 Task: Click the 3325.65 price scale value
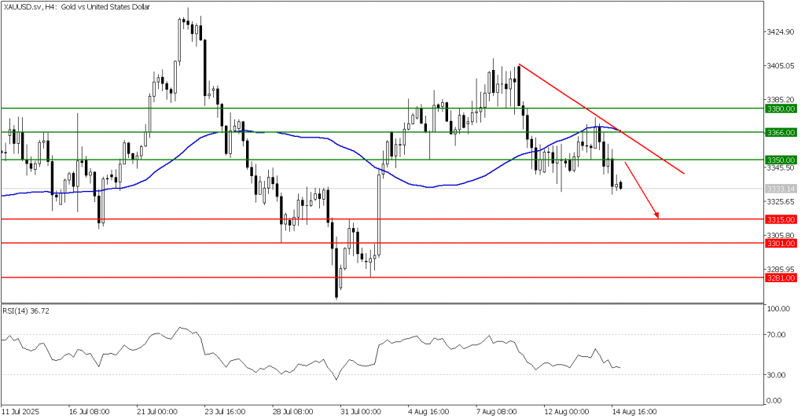click(781, 201)
